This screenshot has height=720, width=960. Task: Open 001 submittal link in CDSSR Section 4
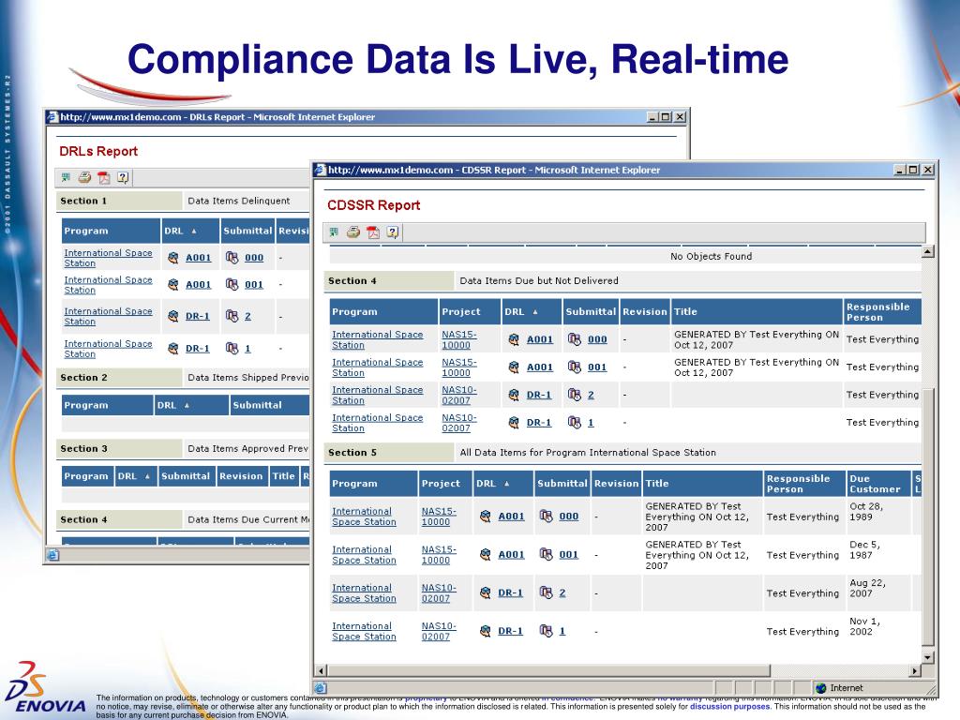(597, 367)
